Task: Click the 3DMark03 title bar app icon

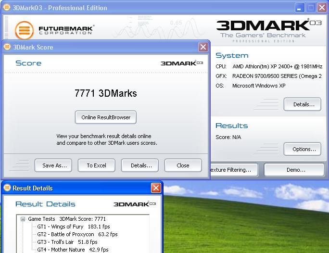Action: click(x=7, y=8)
